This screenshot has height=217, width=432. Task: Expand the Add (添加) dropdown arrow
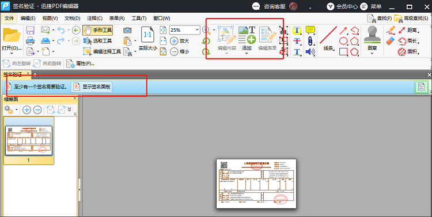click(247, 53)
